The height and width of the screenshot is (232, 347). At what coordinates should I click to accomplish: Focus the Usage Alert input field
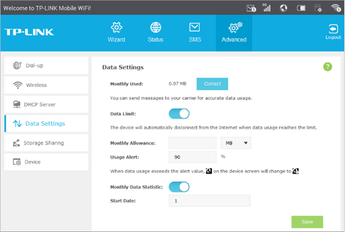pos(192,157)
